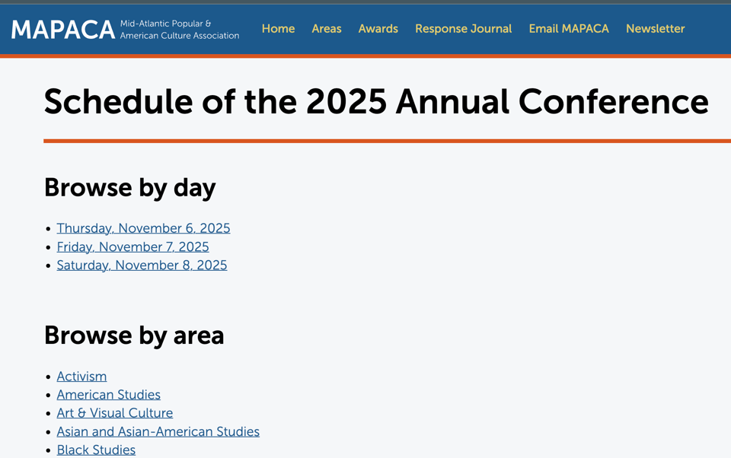731x458 pixels.
Task: Select the American Studies area
Action: (x=108, y=395)
